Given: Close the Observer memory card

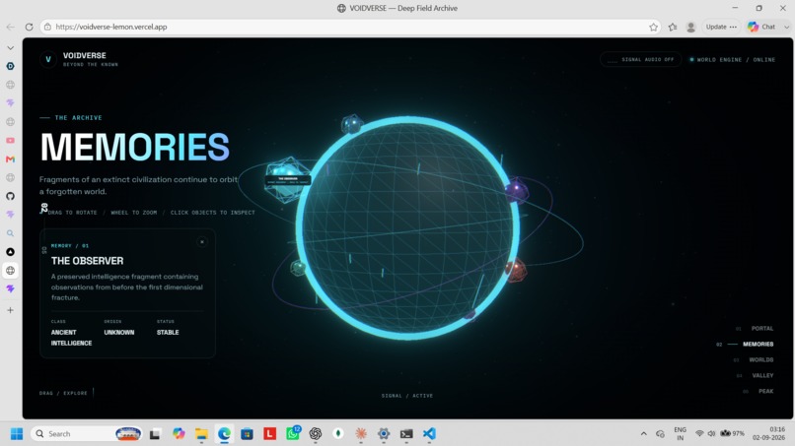Looking at the screenshot, I should point(202,242).
